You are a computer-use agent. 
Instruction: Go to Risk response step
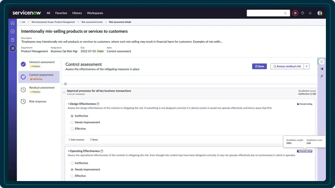coord(38,101)
